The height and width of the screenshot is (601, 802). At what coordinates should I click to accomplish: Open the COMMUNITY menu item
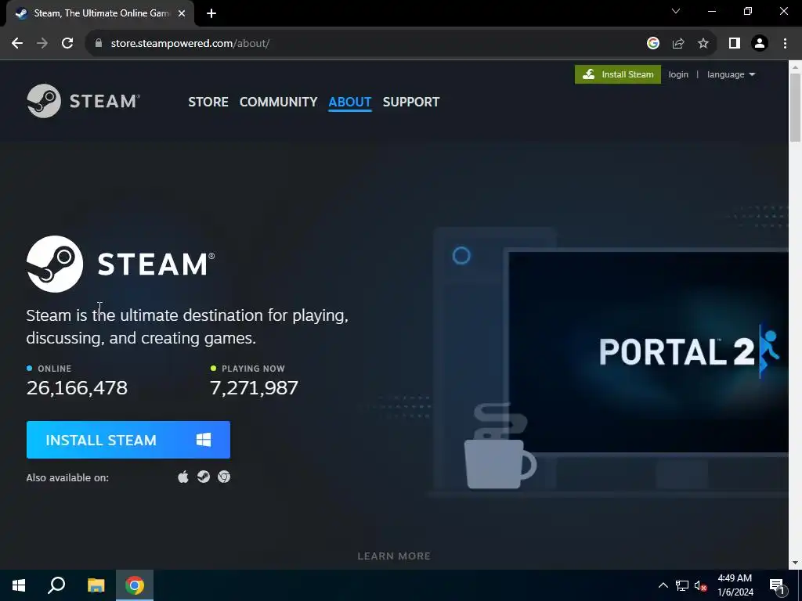pos(278,102)
